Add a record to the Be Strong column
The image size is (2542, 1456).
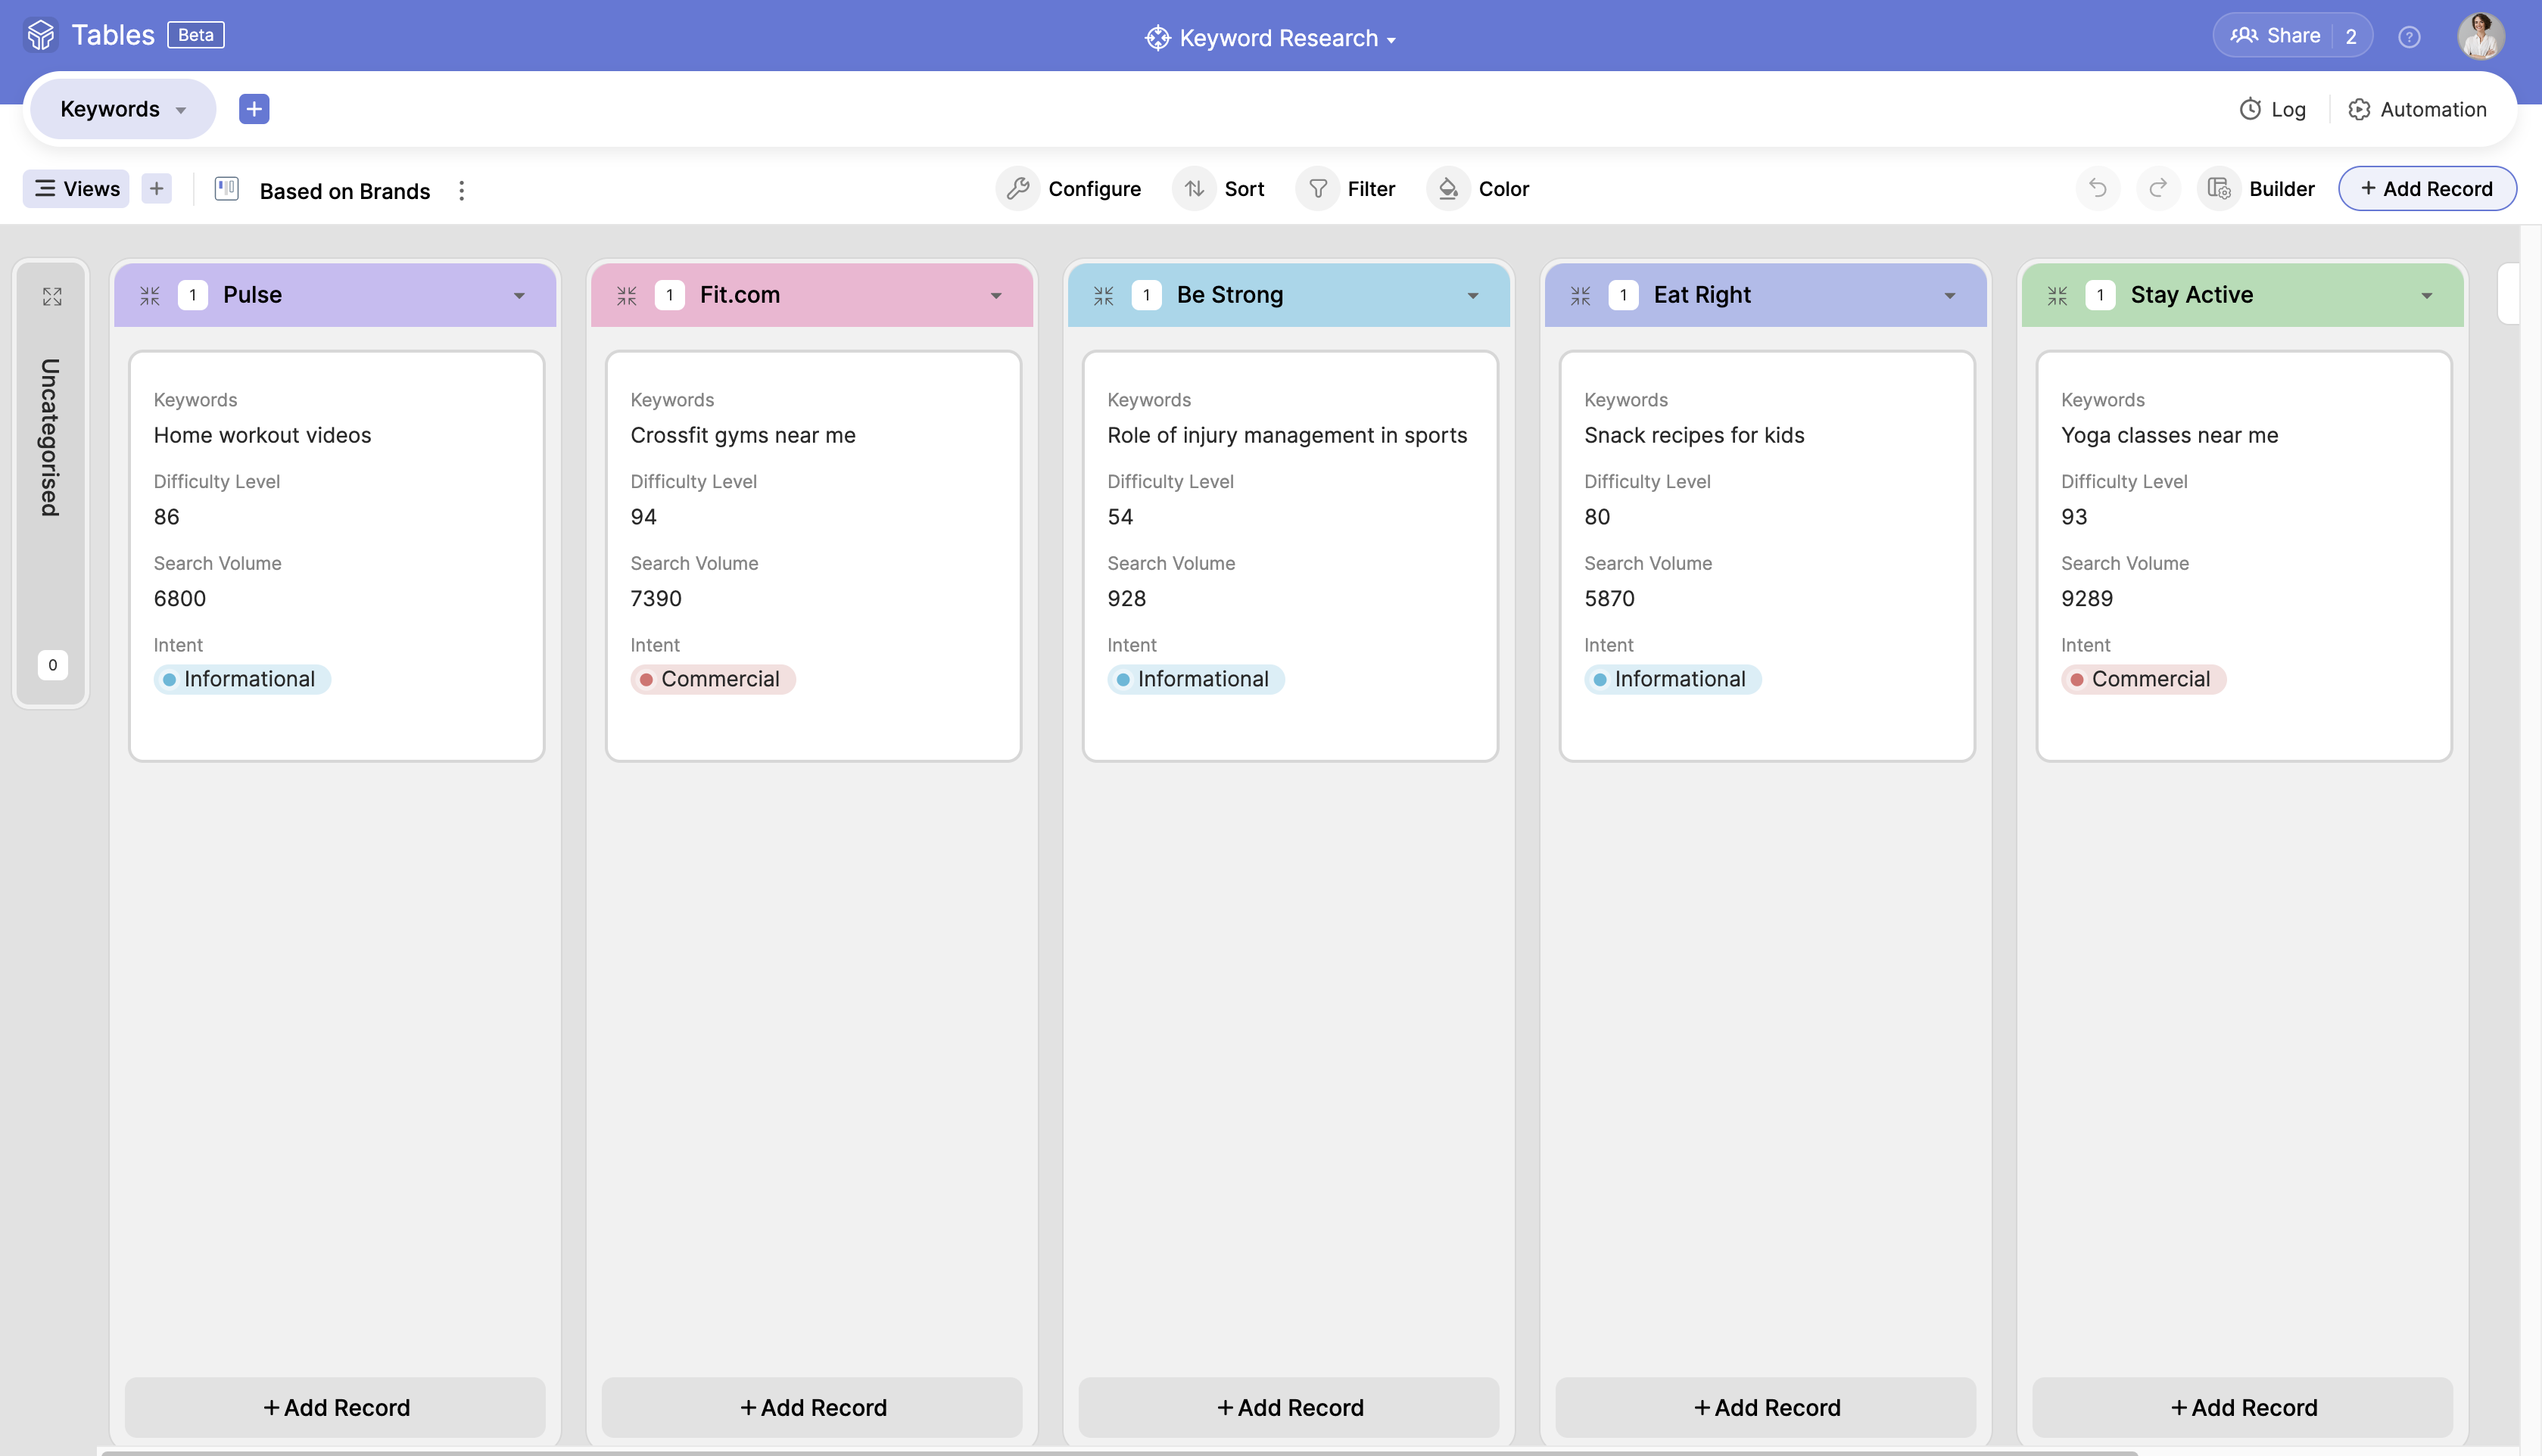click(1289, 1407)
